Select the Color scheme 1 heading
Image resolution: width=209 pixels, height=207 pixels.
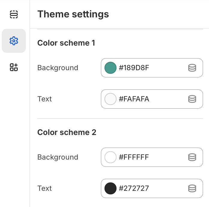[66, 43]
